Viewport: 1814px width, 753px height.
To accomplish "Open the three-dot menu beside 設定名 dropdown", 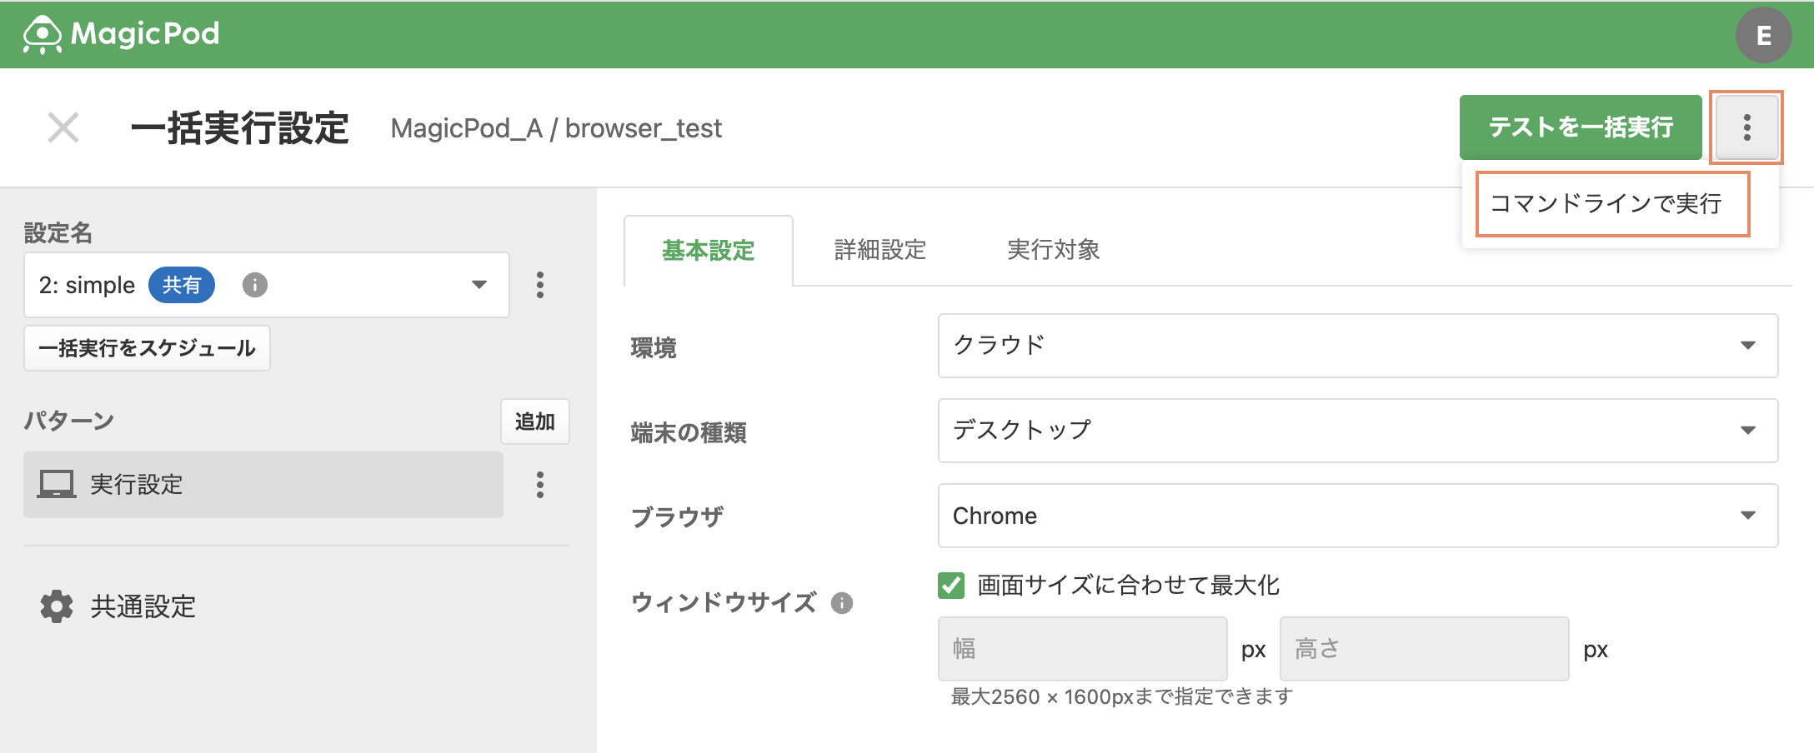I will tap(540, 285).
